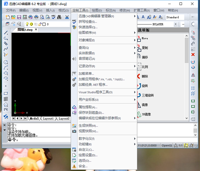Open the 文件 menu
Image resolution: width=200 pixels, height=171 pixels.
(x=11, y=10)
